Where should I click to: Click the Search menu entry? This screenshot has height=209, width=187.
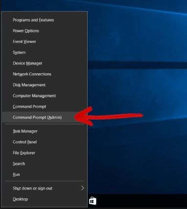coord(45,164)
